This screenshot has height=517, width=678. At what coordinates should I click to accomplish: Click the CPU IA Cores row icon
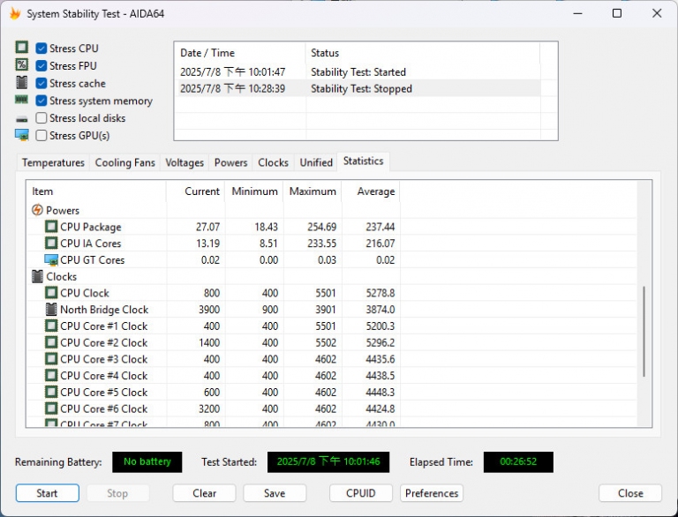click(51, 243)
